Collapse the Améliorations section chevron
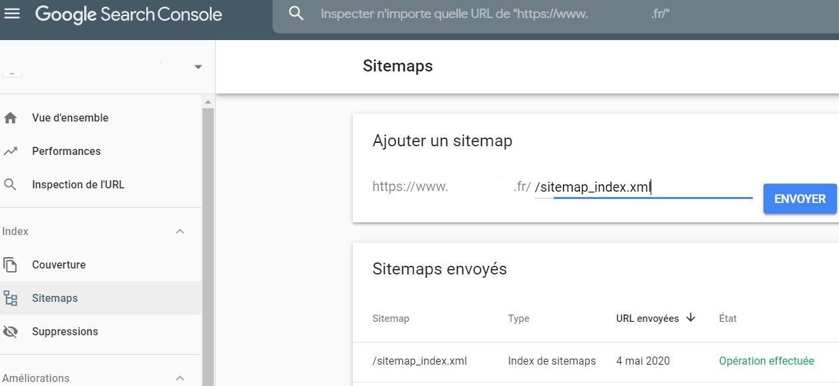 (180, 378)
